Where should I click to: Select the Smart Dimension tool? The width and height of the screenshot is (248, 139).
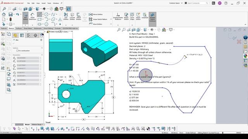[x=33, y=17]
